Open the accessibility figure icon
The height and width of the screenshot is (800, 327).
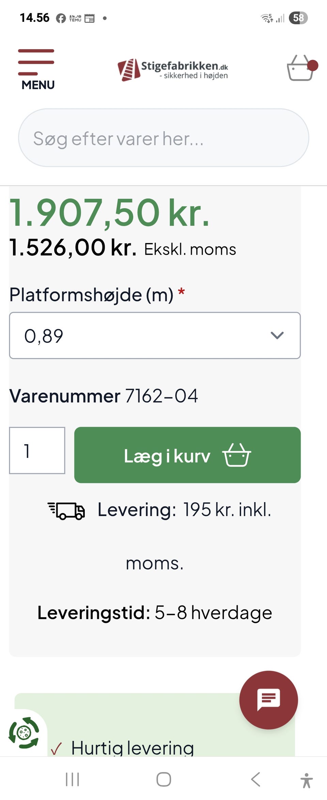[x=306, y=780]
